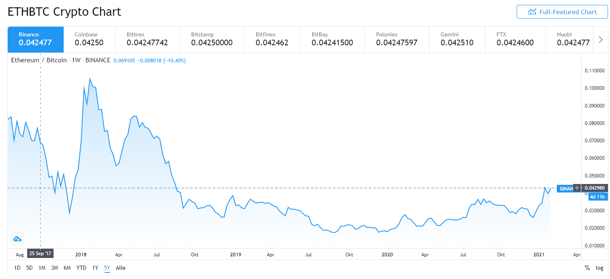Select the Binance exchange tab

pyautogui.click(x=36, y=39)
